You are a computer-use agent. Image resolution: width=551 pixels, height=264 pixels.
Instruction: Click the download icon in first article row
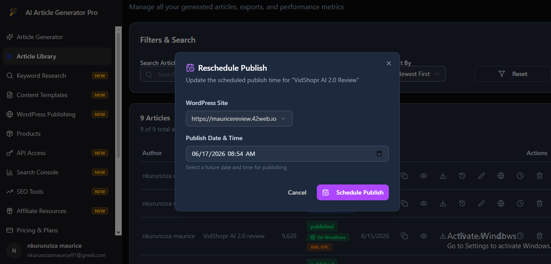[443, 176]
